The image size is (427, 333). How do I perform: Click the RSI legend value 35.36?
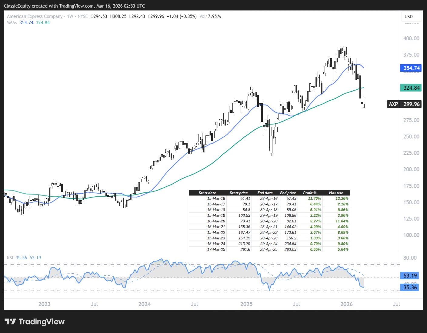[21, 258]
